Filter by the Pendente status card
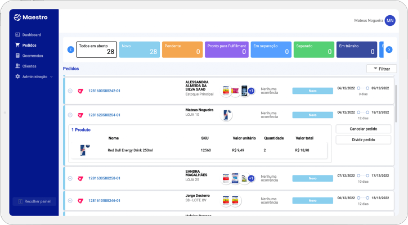 [x=182, y=49]
